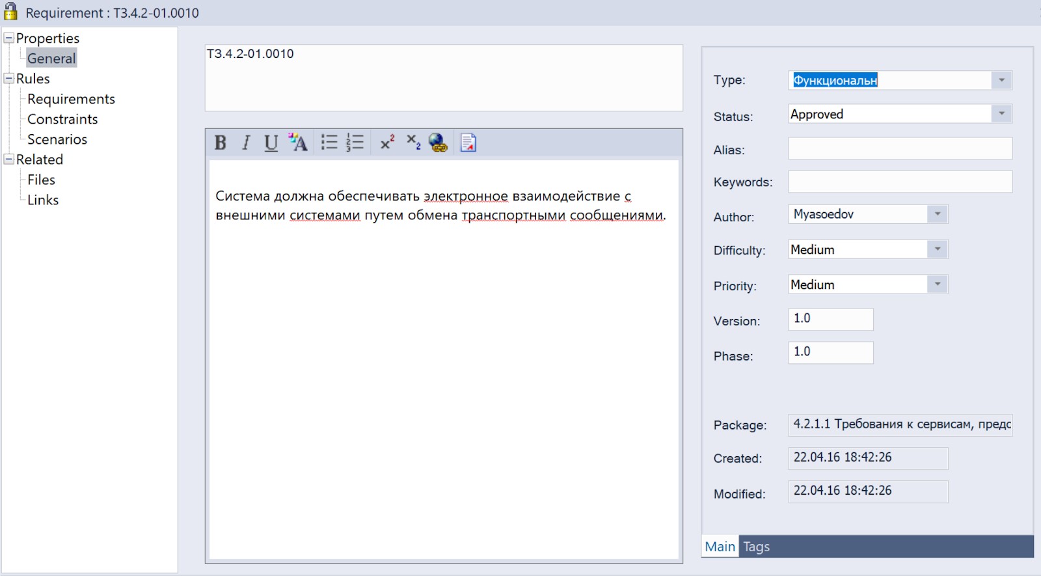
Task: Select Requirements under Rules
Action: pos(71,99)
